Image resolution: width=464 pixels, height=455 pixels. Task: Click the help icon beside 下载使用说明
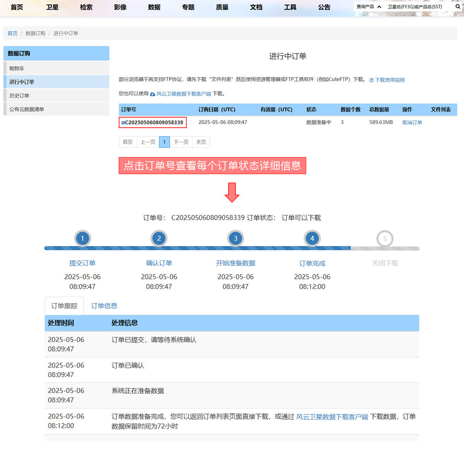click(x=371, y=80)
